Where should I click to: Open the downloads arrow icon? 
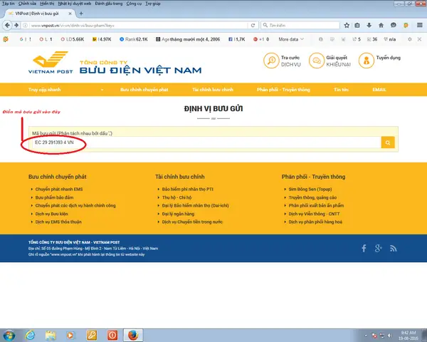click(x=369, y=26)
